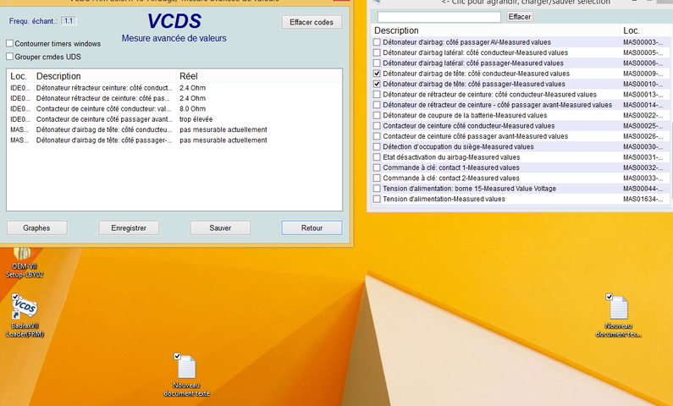Check 'Détonateur de rétracteur de ceinture: côté conducteur'
Screen dimensions: 673x406
tap(377, 95)
